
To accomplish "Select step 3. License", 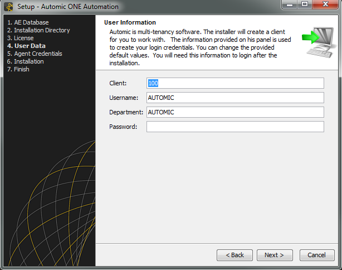I will (x=20, y=38).
